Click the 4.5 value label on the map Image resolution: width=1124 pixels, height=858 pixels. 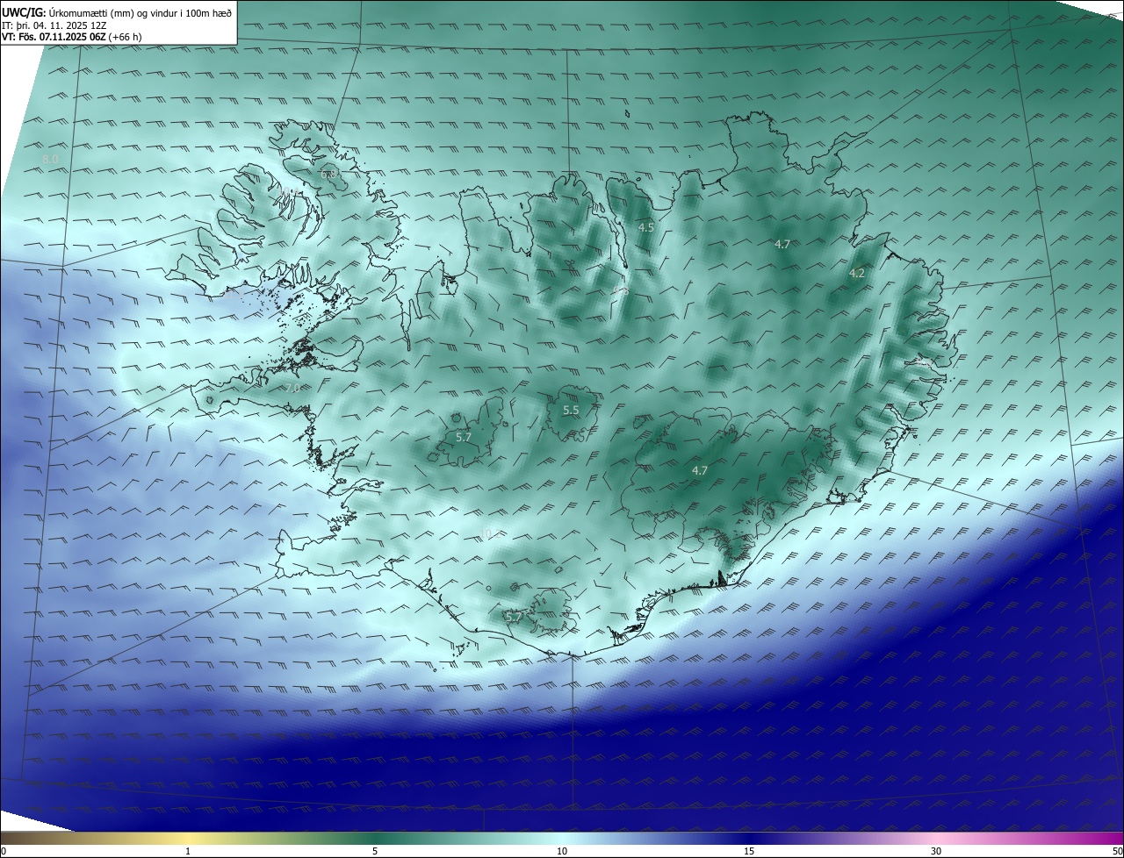point(646,227)
